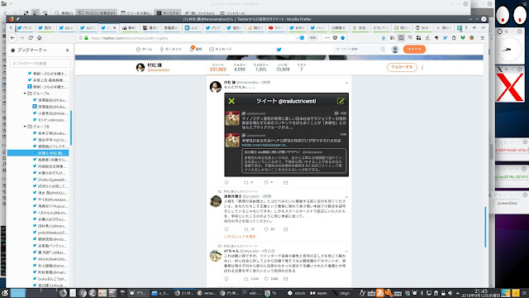Open a new tab with the plus button

point(474,27)
